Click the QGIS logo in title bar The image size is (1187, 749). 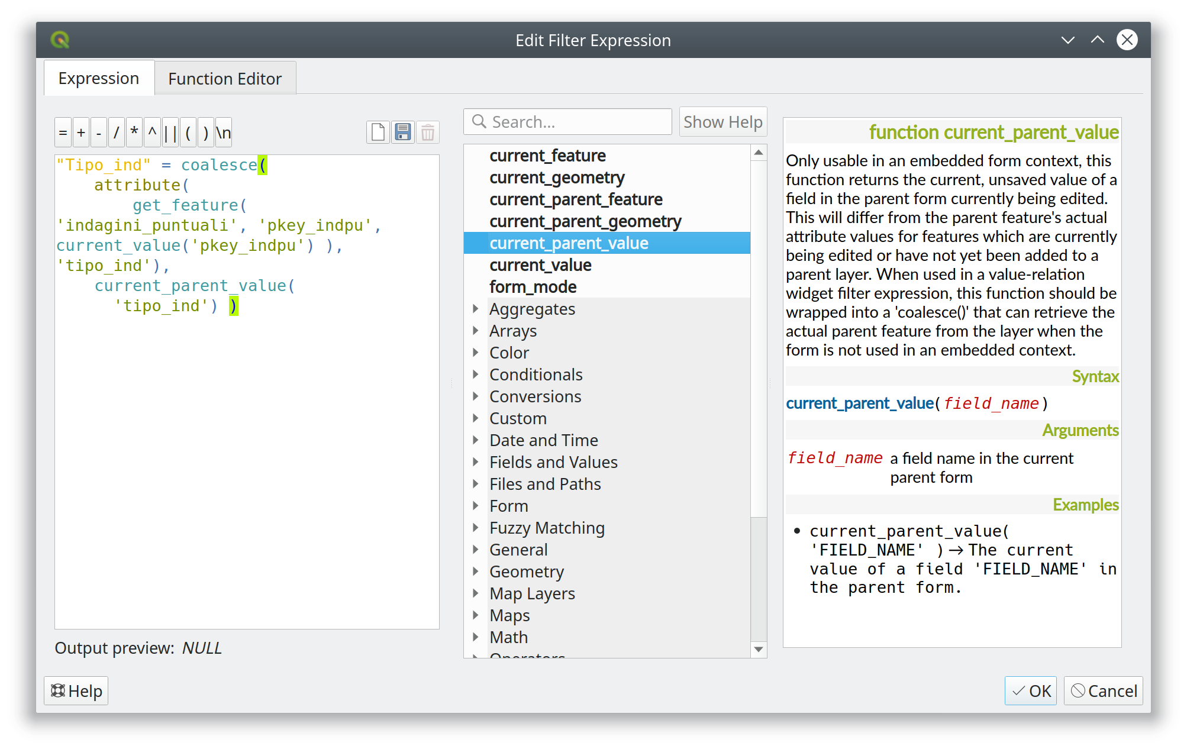tap(60, 40)
